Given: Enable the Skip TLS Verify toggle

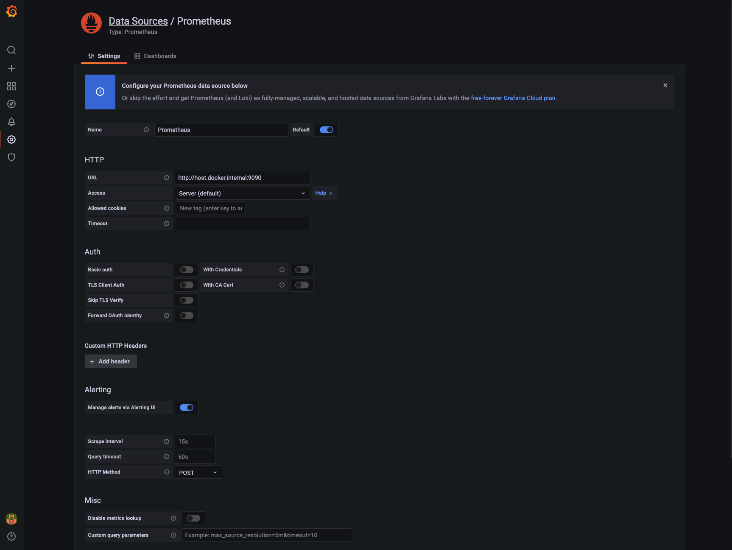Looking at the screenshot, I should pyautogui.click(x=186, y=300).
